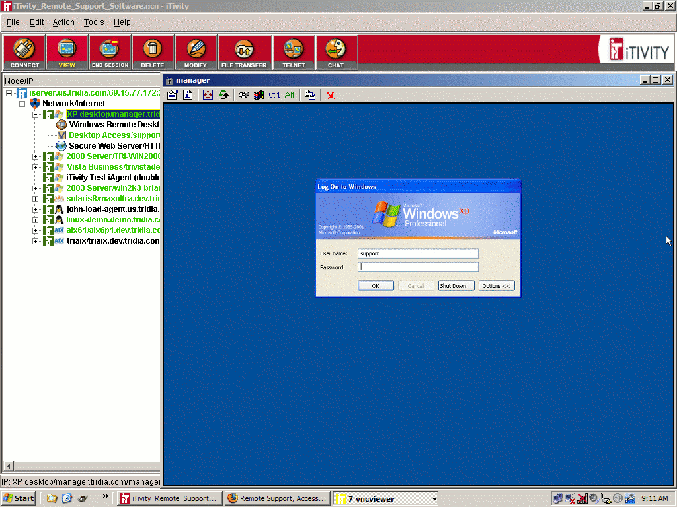
Task: Click the Options << button
Action: (496, 285)
